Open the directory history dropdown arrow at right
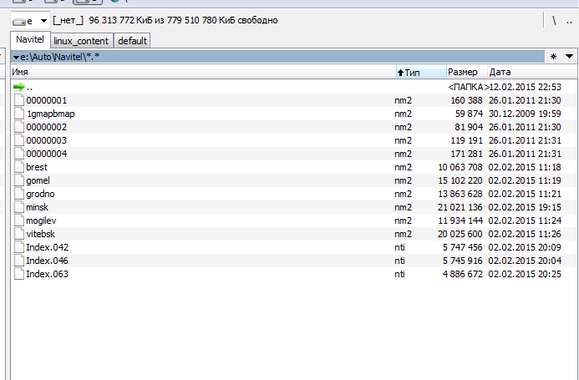The width and height of the screenshot is (579, 380). point(569,57)
